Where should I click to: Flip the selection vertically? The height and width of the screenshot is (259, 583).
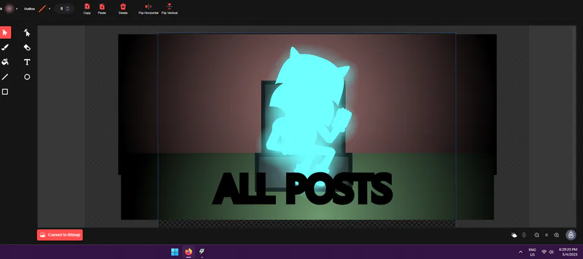(x=170, y=8)
